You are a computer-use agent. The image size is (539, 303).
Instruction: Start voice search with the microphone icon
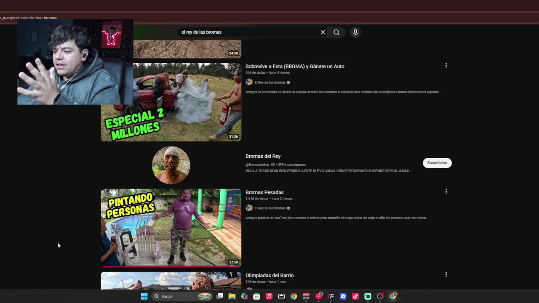click(355, 32)
